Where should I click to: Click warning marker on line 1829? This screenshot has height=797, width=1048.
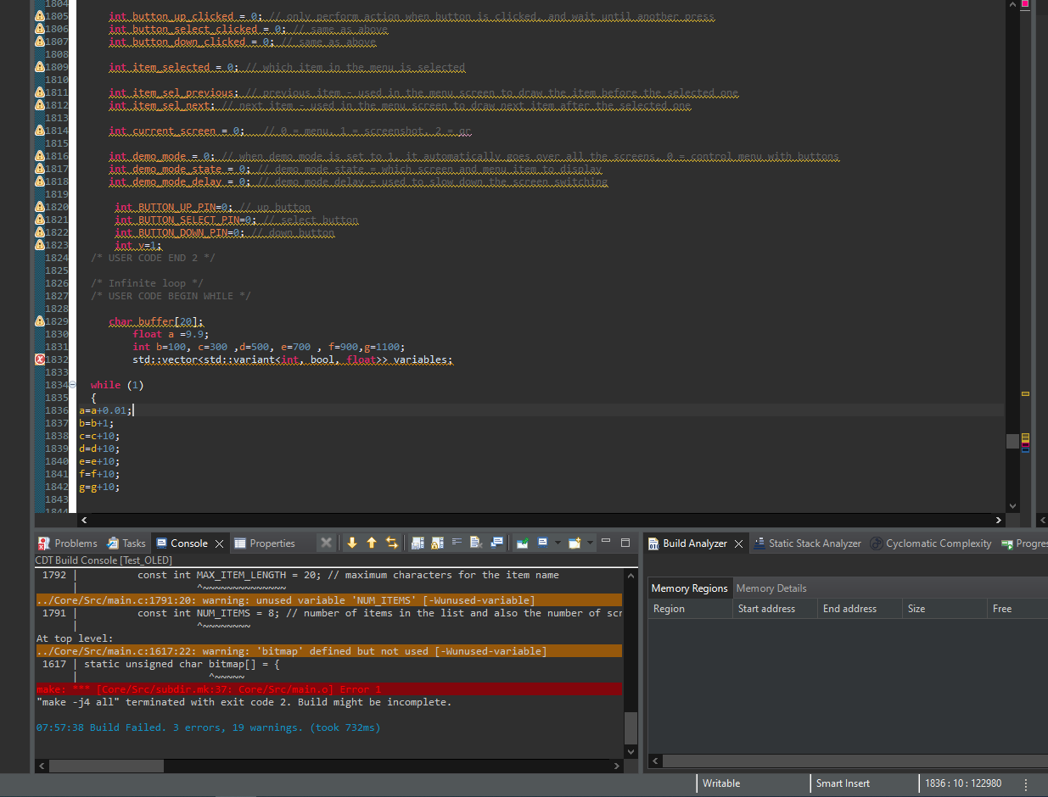40,321
